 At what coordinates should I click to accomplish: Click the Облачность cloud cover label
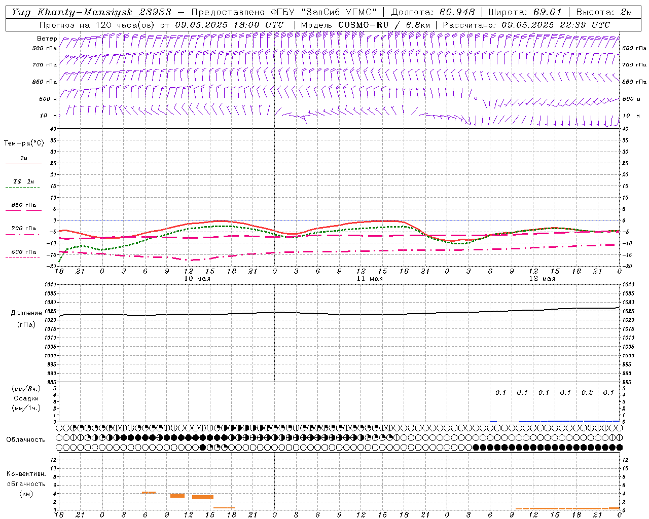tap(26, 440)
